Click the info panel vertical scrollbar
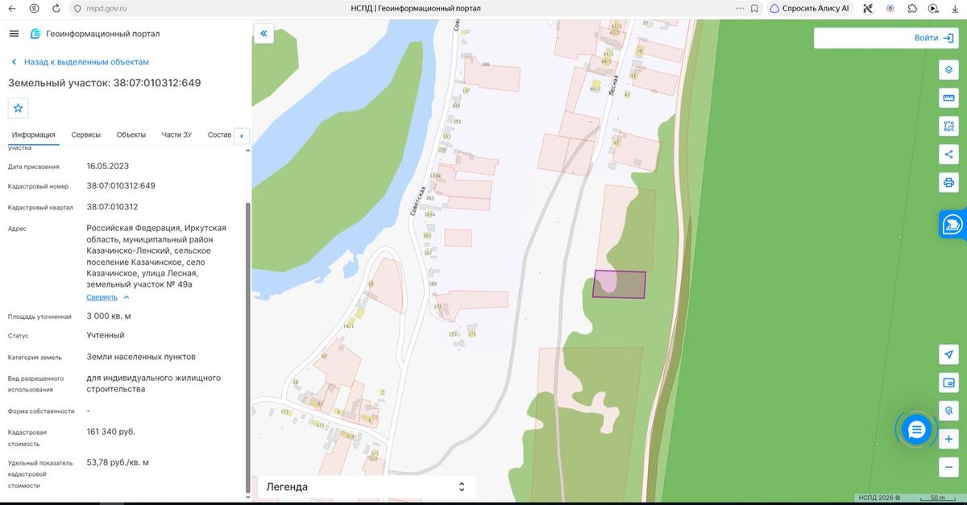Viewport: 967px width, 505px height. 247,346
